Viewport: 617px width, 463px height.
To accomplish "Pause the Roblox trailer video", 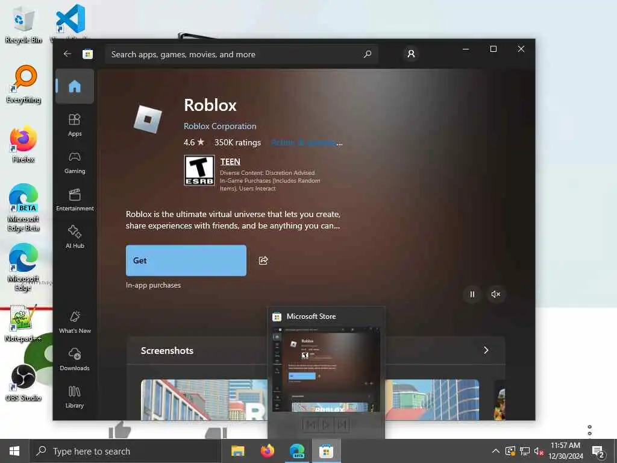I will (x=472, y=294).
